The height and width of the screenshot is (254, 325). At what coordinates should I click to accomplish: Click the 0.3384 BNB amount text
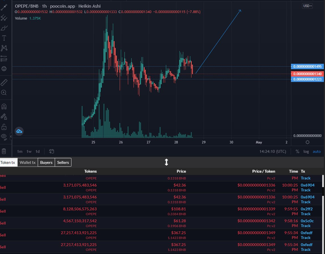point(177,214)
